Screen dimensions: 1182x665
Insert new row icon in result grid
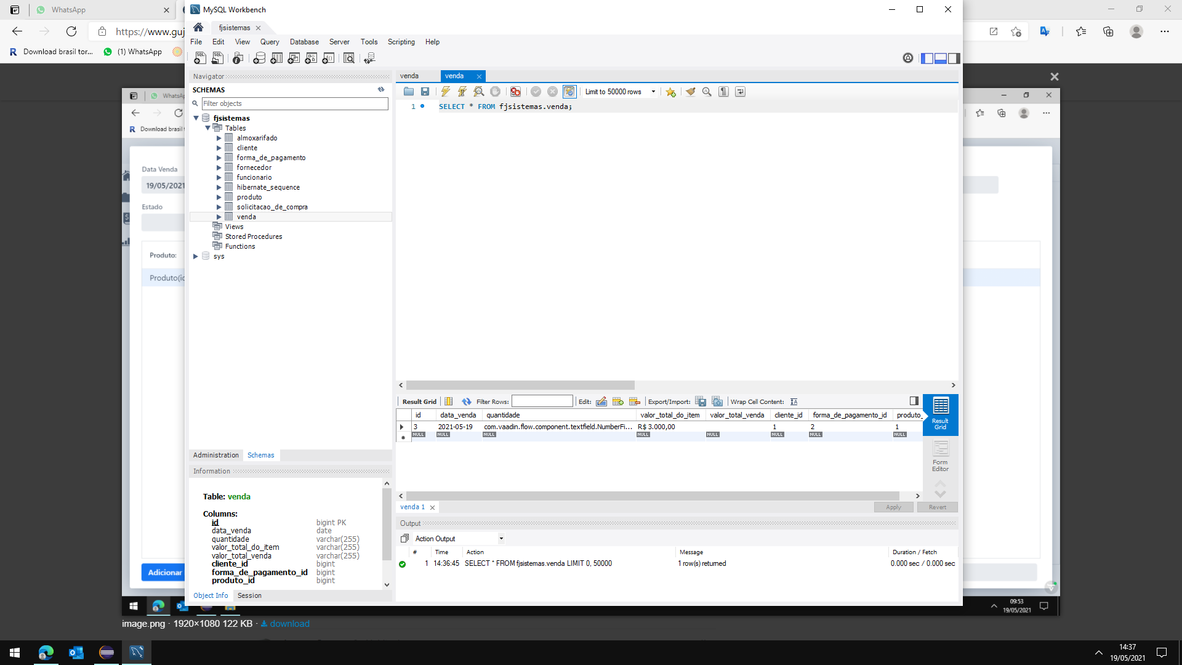click(618, 401)
